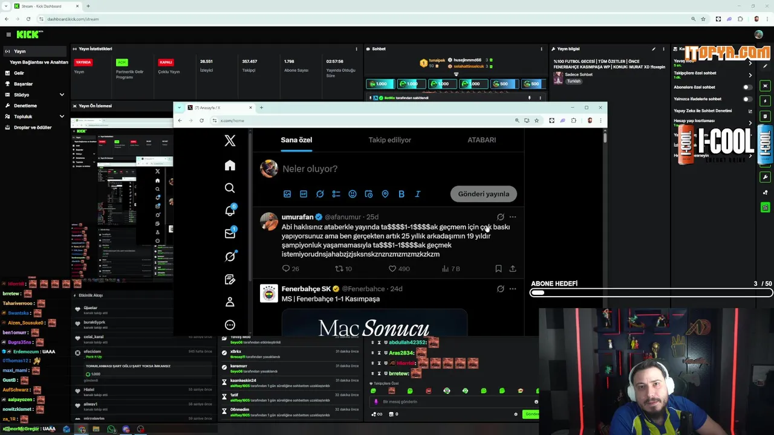Click x.com/home address bar

tap(363, 120)
